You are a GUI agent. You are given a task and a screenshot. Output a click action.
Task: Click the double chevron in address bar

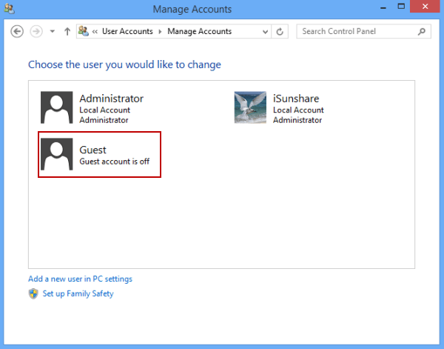pyautogui.click(x=95, y=31)
